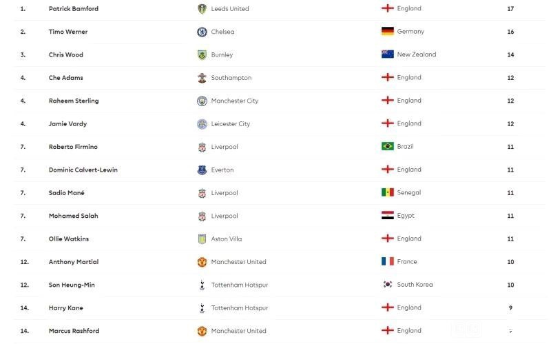This screenshot has height=344, width=551.
Task: Click the New Zealand flag
Action: coord(388,54)
